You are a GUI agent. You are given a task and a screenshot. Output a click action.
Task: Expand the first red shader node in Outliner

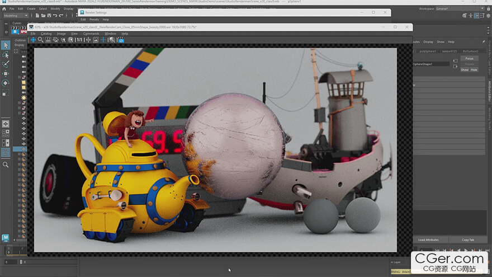click(x=19, y=77)
